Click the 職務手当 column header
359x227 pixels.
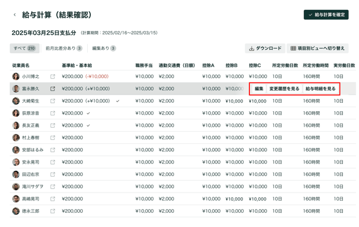[x=144, y=65]
